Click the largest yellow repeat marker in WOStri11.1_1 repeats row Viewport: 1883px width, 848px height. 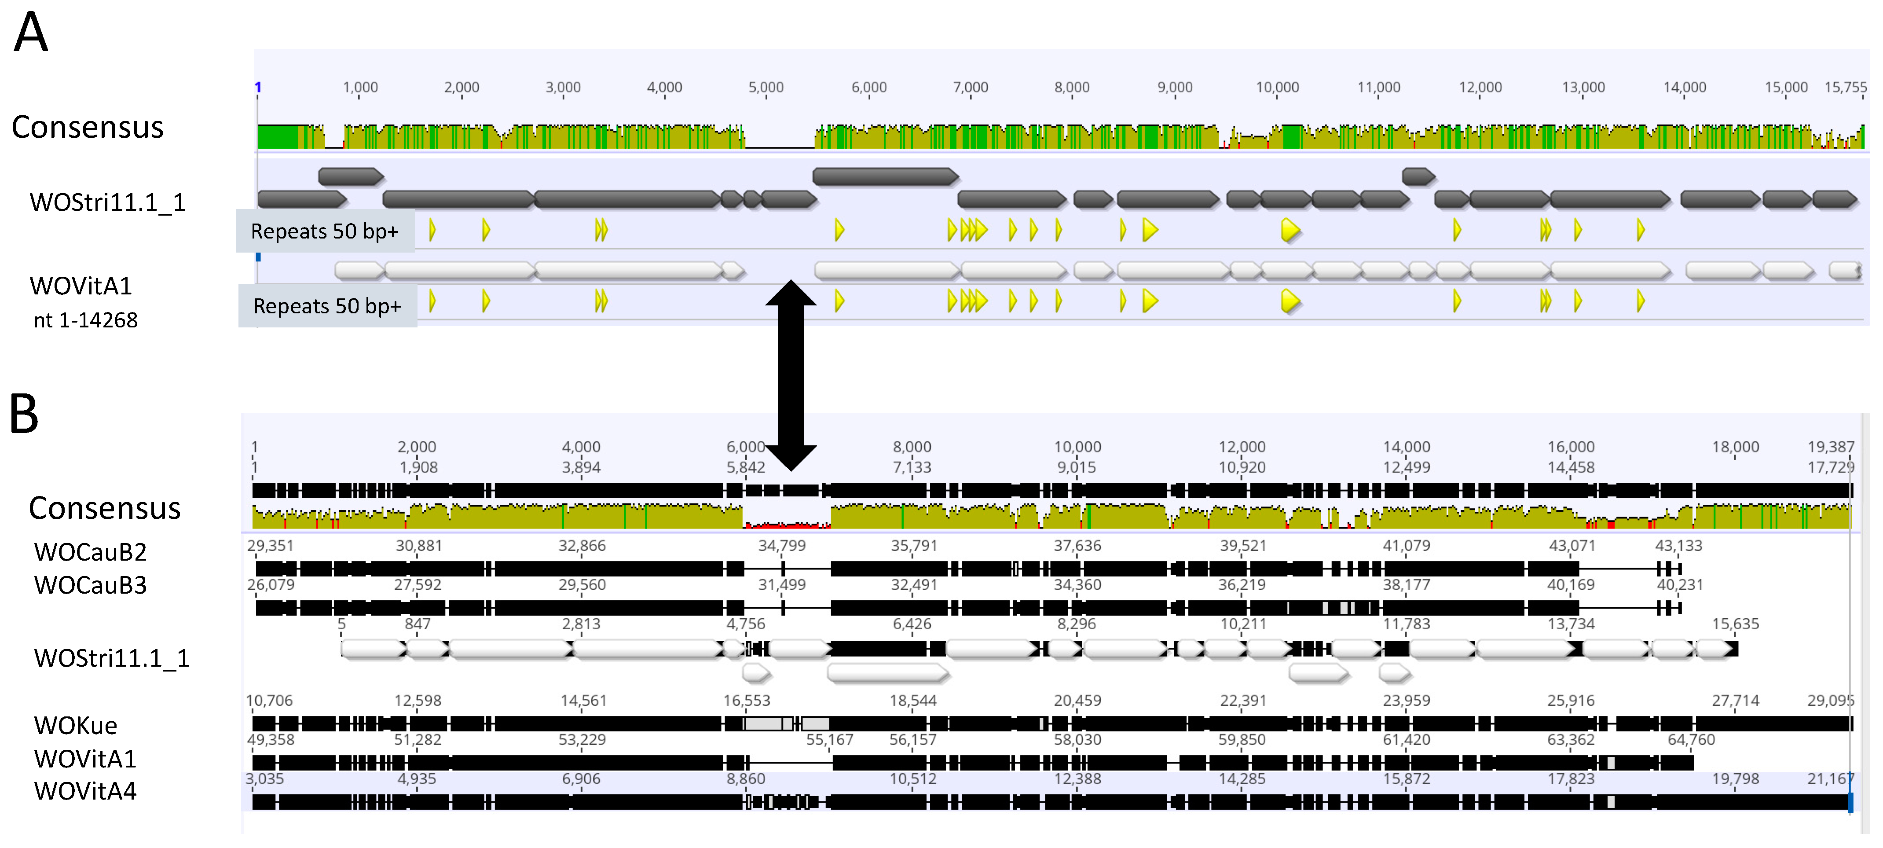click(1290, 231)
